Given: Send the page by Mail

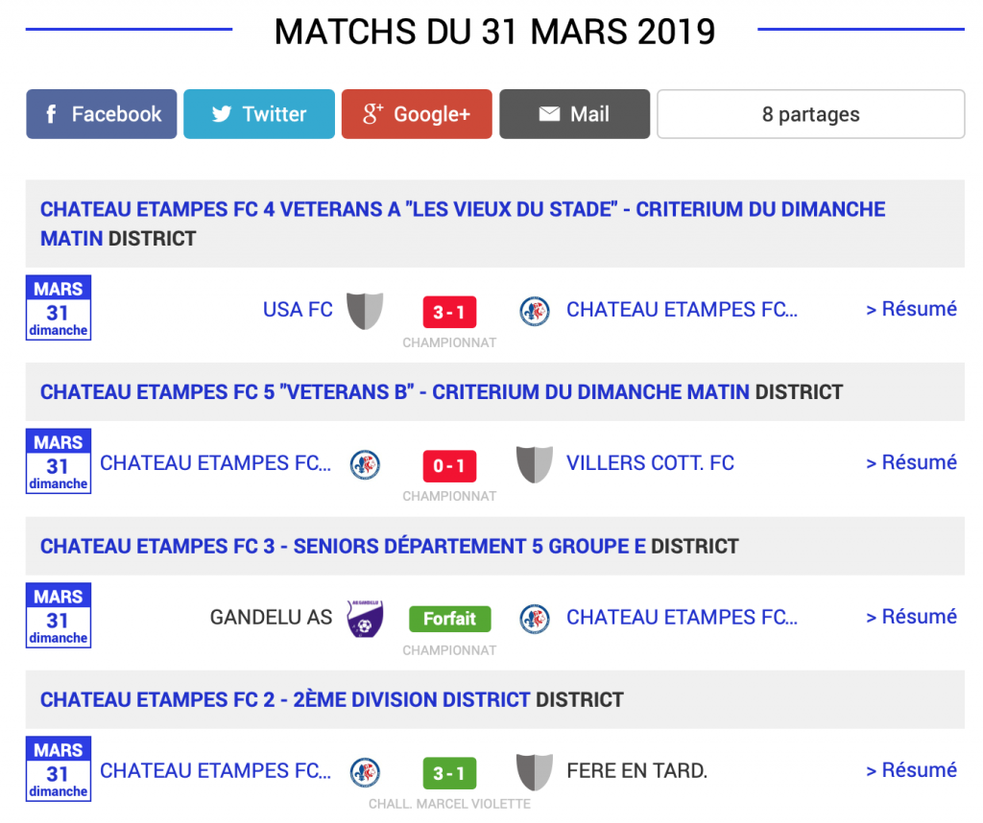Looking at the screenshot, I should pos(574,114).
